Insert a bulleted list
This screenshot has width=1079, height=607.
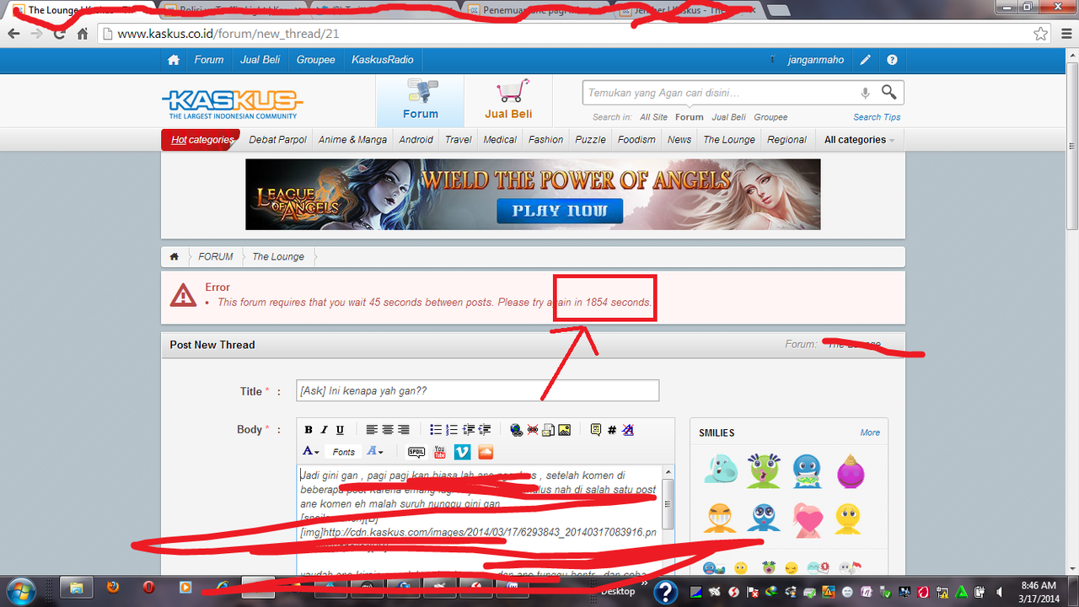pos(436,430)
